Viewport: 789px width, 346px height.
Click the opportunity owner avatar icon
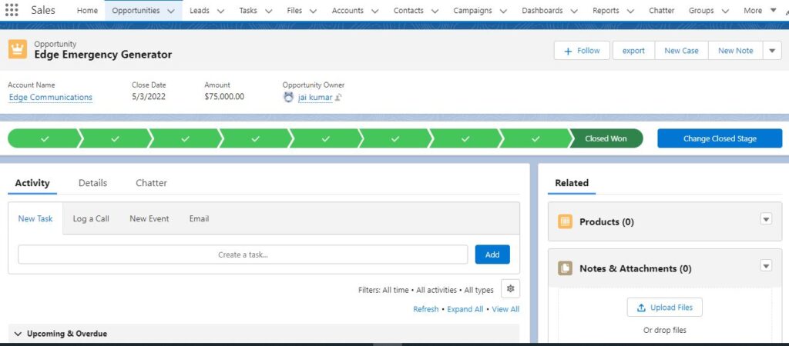tap(288, 97)
